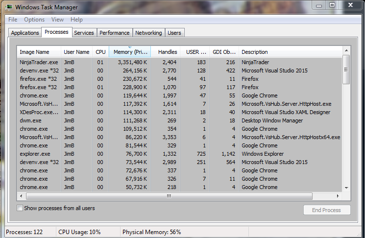Switch to the Performance tab
The height and width of the screenshot is (238, 365).
(115, 33)
